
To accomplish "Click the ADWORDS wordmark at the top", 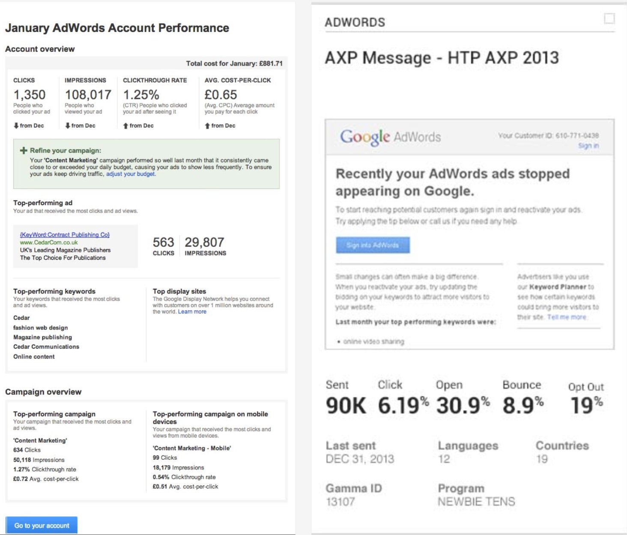I will (x=355, y=22).
